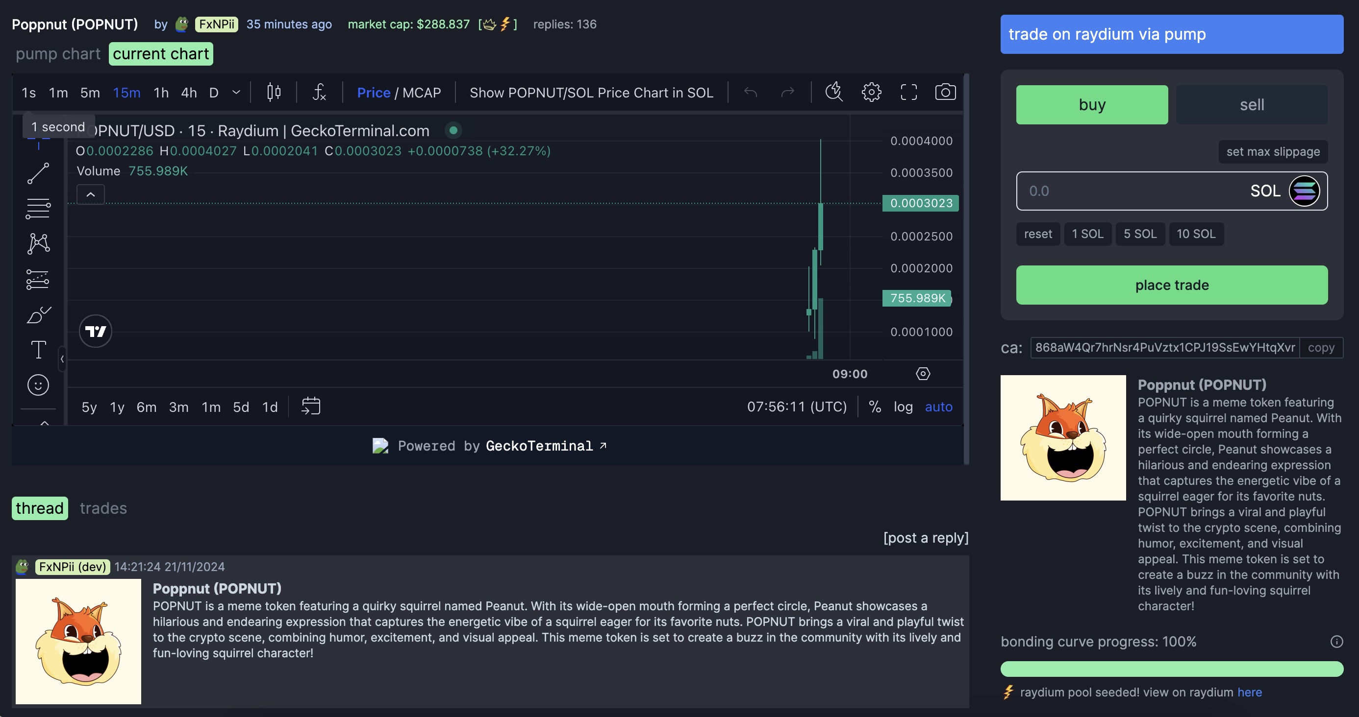Select the Fibonacci retracement tool
Image resolution: width=1359 pixels, height=717 pixels.
coord(38,208)
